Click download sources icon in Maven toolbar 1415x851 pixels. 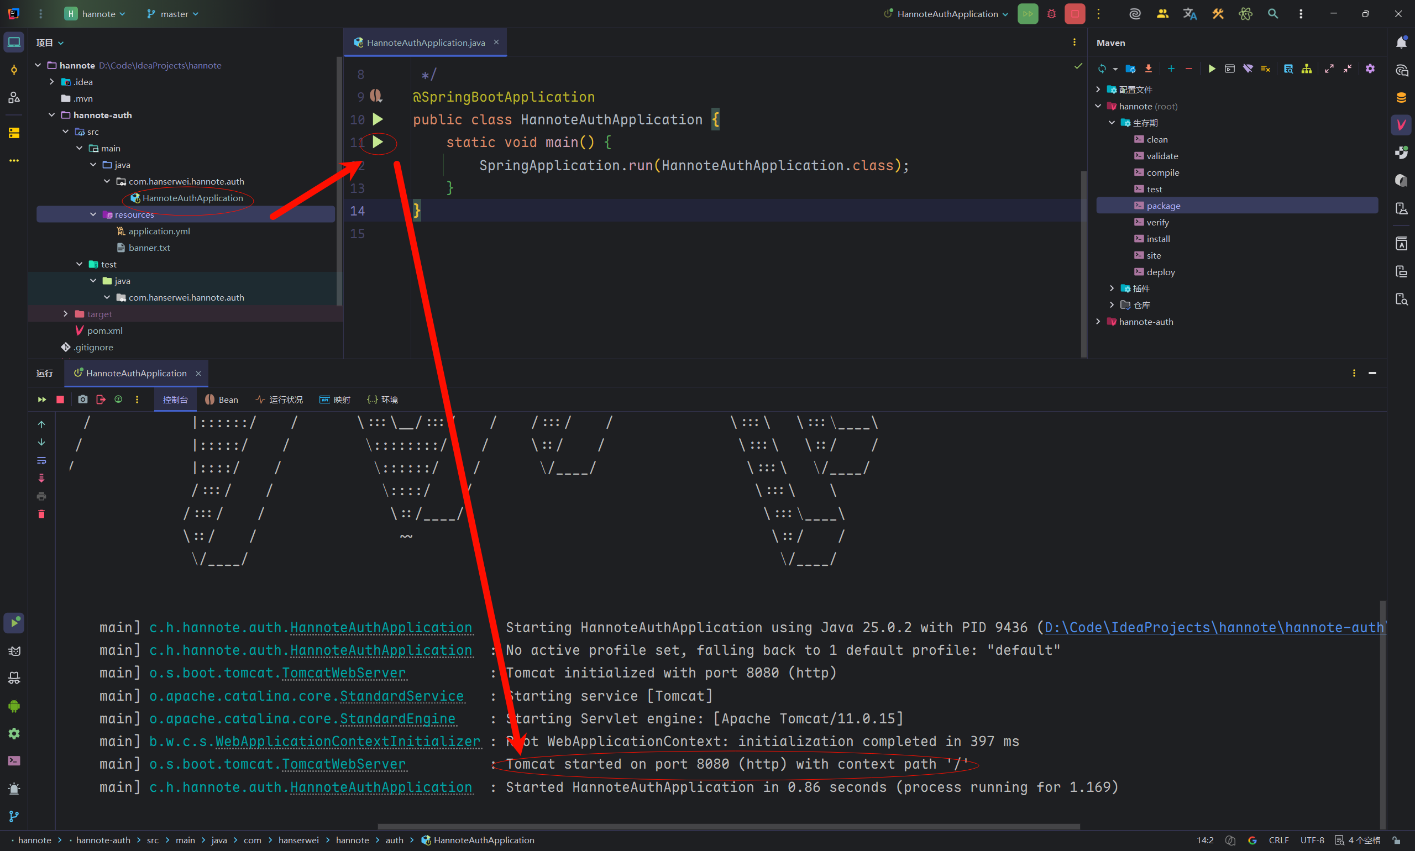(x=1148, y=69)
